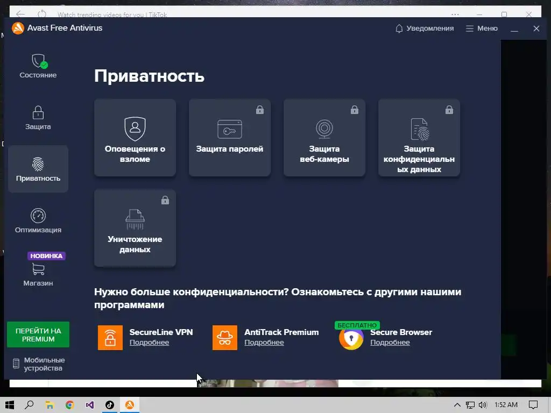Click the SecureLine VPN title text
Image resolution: width=551 pixels, height=413 pixels.
161,332
